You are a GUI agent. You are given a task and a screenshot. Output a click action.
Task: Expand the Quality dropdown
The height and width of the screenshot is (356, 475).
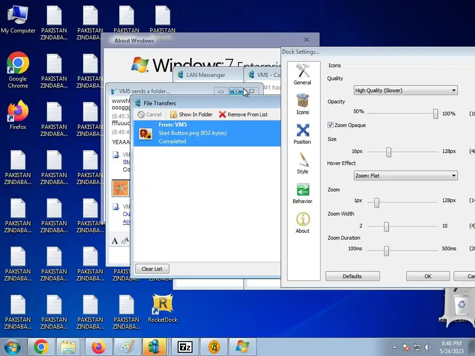(x=405, y=90)
